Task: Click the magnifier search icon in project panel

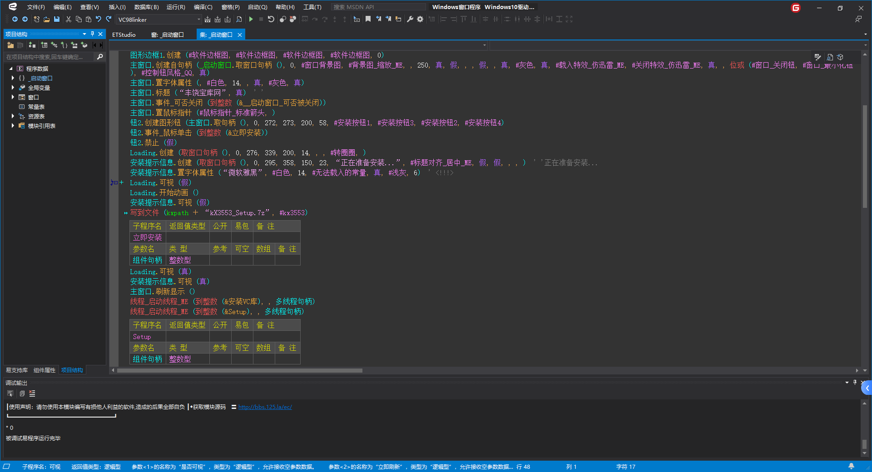Action: click(100, 57)
